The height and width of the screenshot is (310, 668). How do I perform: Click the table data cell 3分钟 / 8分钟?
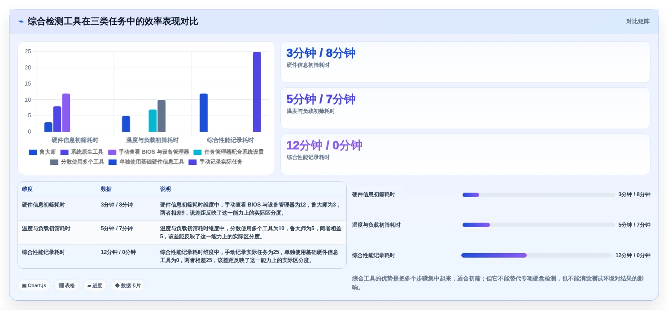tap(117, 205)
